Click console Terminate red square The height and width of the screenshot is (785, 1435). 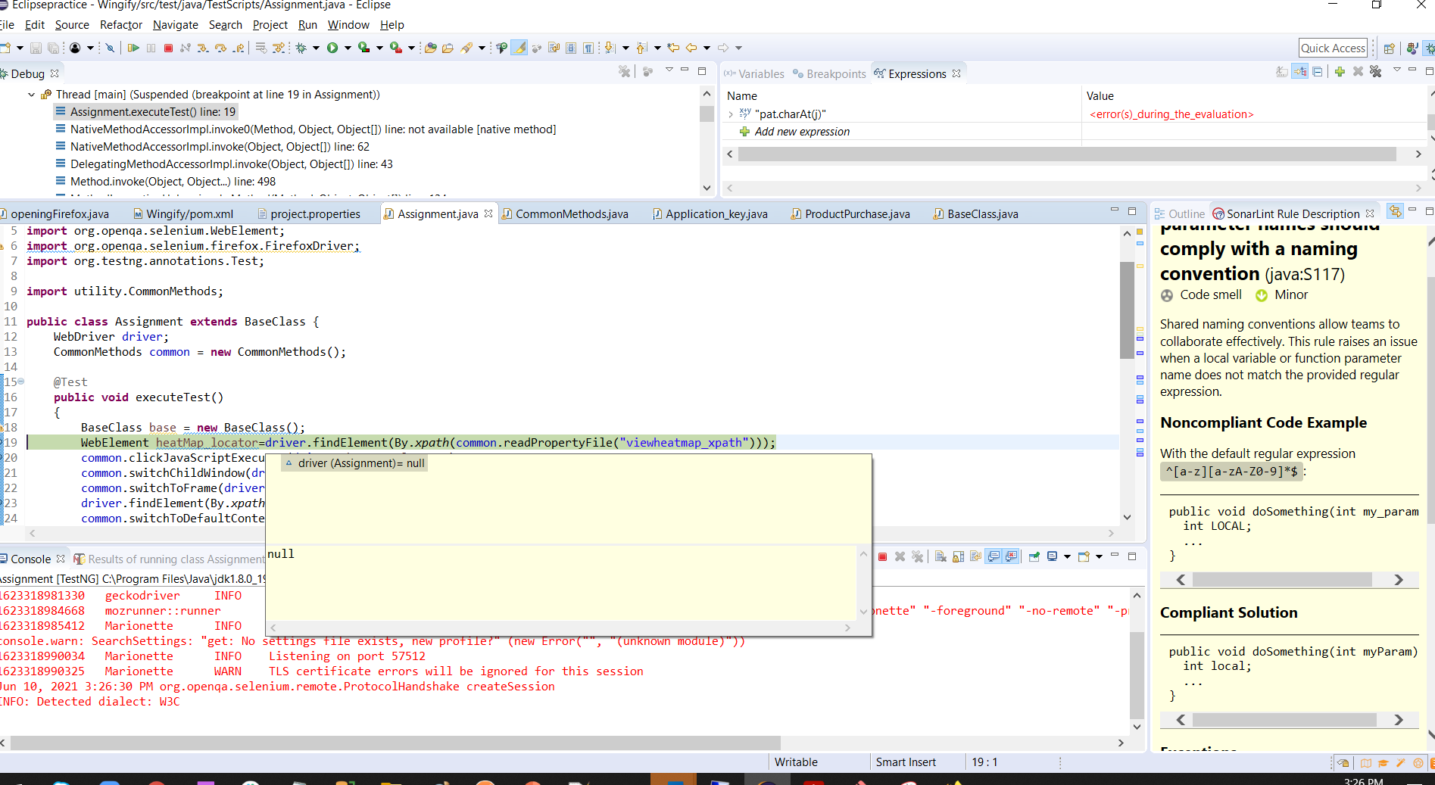pyautogui.click(x=882, y=557)
